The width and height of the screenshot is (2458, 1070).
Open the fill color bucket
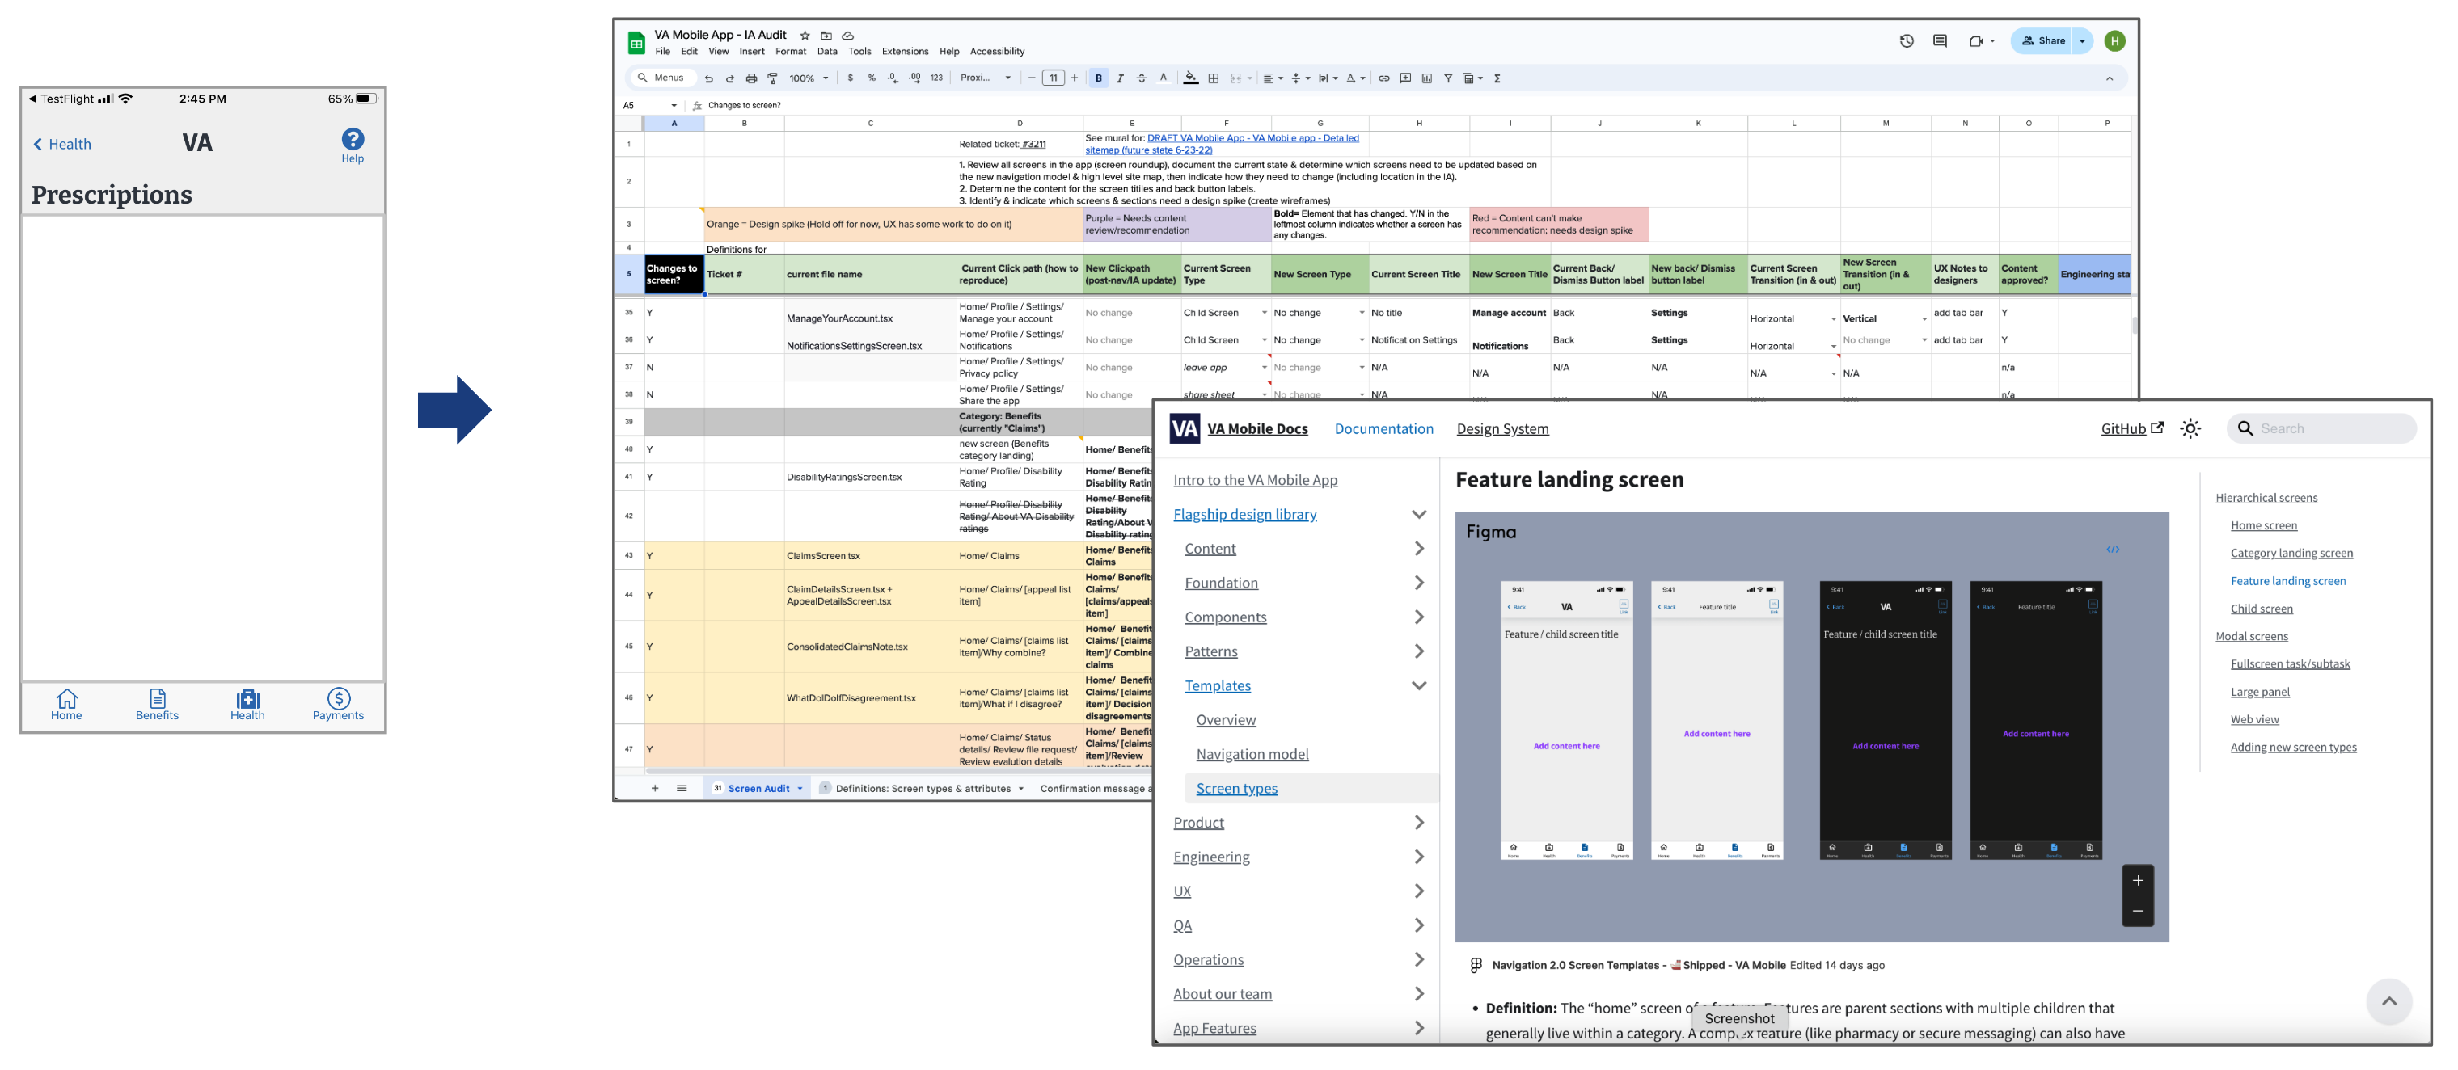coord(1191,78)
